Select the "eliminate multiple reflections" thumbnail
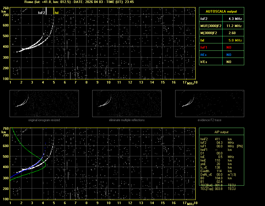 [x=127, y=104]
